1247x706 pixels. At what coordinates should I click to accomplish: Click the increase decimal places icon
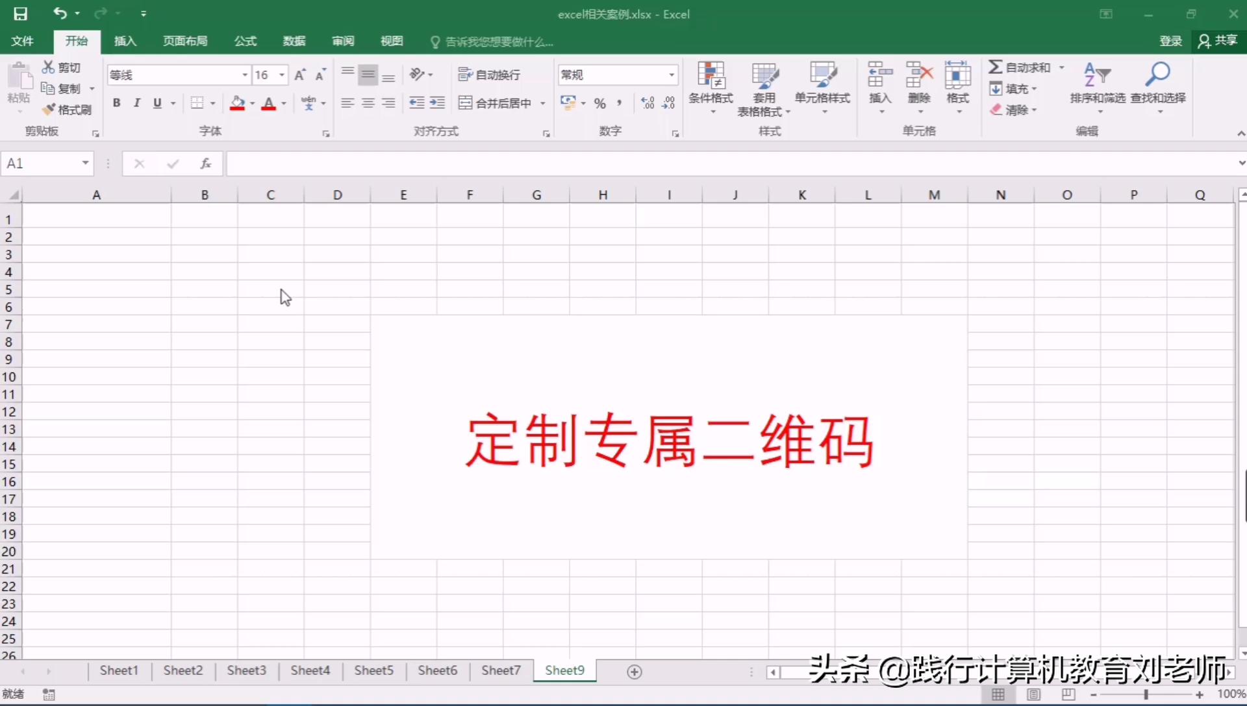646,103
